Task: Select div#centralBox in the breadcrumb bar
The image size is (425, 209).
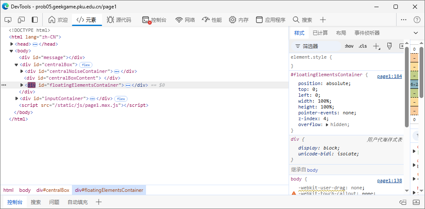Action: tap(53, 190)
